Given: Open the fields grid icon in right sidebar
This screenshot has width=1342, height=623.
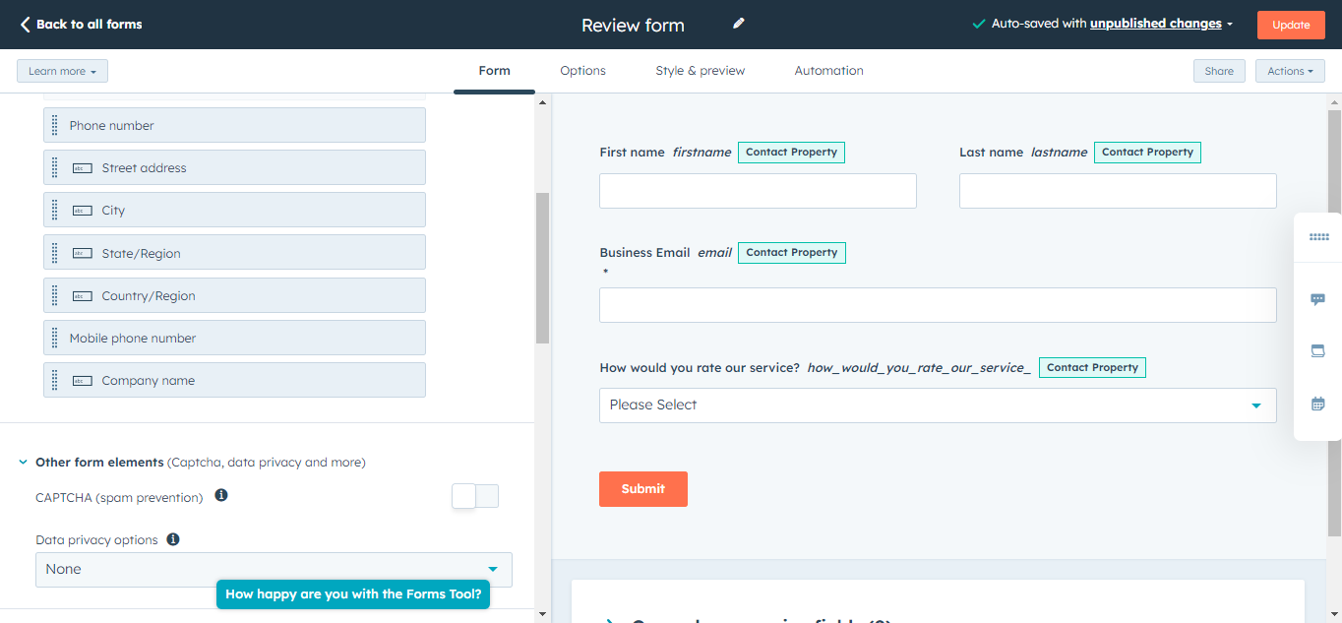Looking at the screenshot, I should tap(1318, 236).
